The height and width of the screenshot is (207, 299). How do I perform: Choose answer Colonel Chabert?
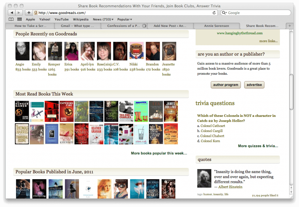pos(212,136)
